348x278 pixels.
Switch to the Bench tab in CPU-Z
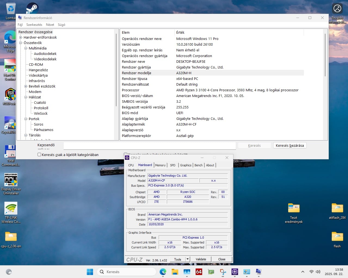(x=198, y=165)
